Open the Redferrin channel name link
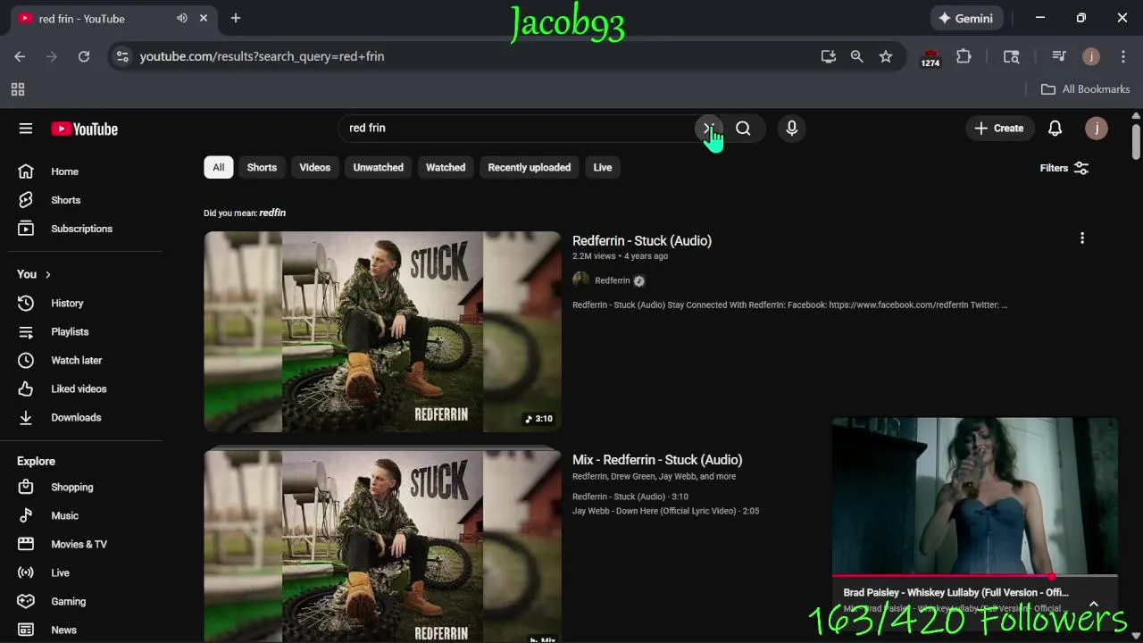1143x643 pixels. click(613, 280)
